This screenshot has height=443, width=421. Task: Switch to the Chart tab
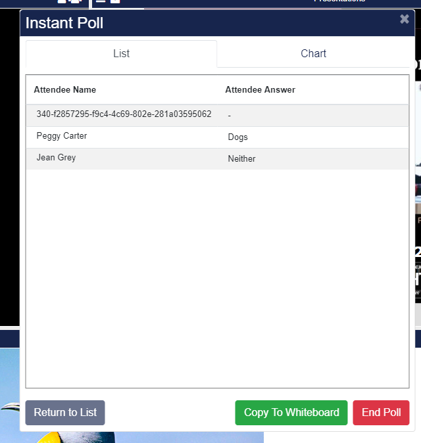click(313, 54)
